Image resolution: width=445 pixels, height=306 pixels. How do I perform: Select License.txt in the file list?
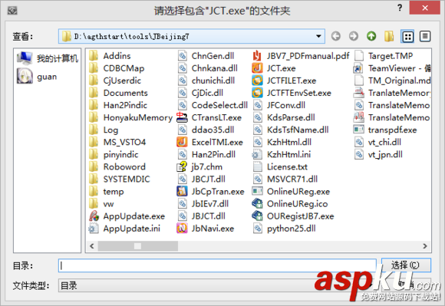point(280,166)
